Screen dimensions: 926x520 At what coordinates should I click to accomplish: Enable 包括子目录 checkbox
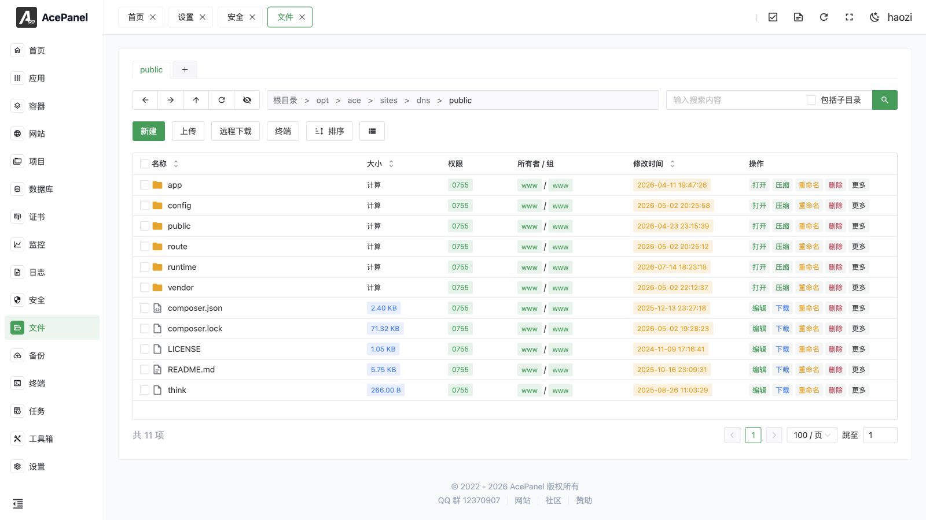point(811,100)
